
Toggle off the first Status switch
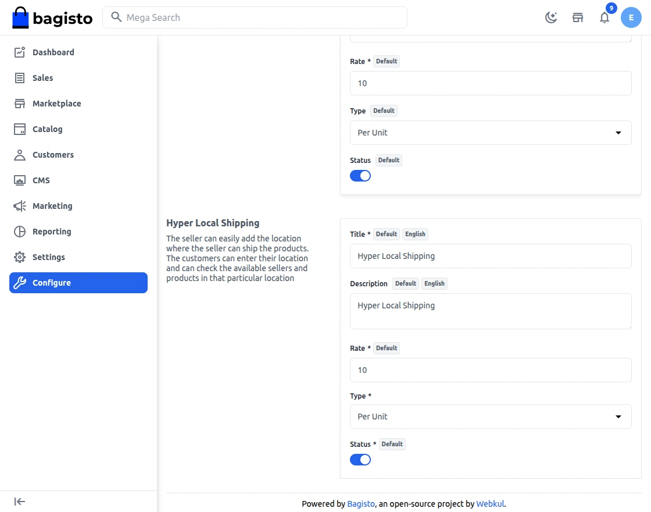tap(360, 175)
